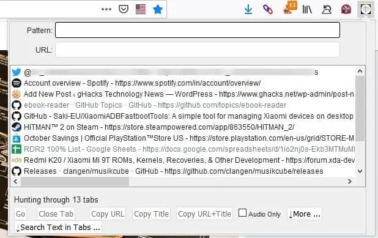The width and height of the screenshot is (378, 238).
Task: Select October Savings PlayStation Store row
Action: coord(183,138)
